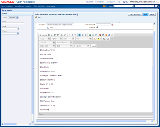Viewport: 160px width, 128px height.
Task: Open text color picker
Action: [95, 39]
